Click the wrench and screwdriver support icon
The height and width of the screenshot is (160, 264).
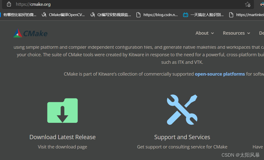point(182,110)
